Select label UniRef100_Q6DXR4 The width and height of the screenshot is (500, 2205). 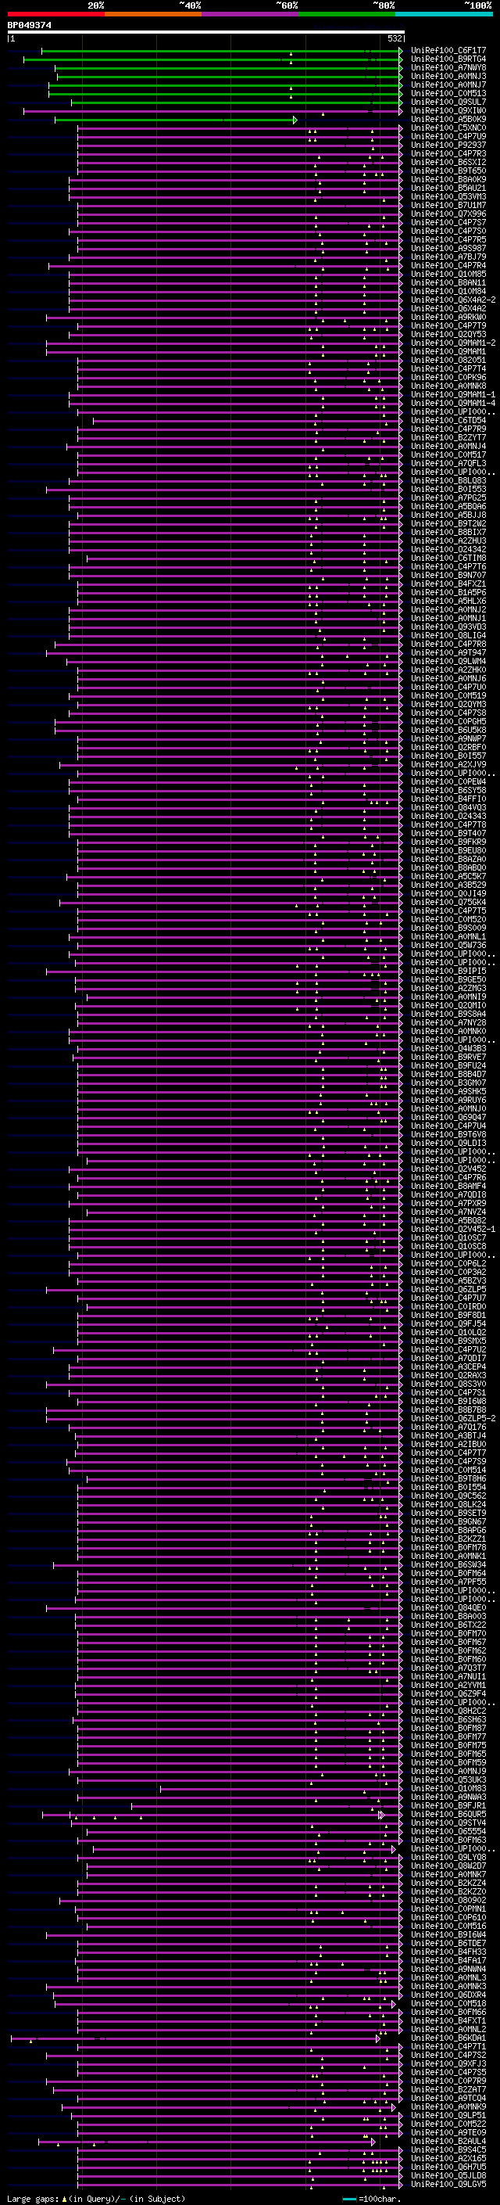point(448,1995)
